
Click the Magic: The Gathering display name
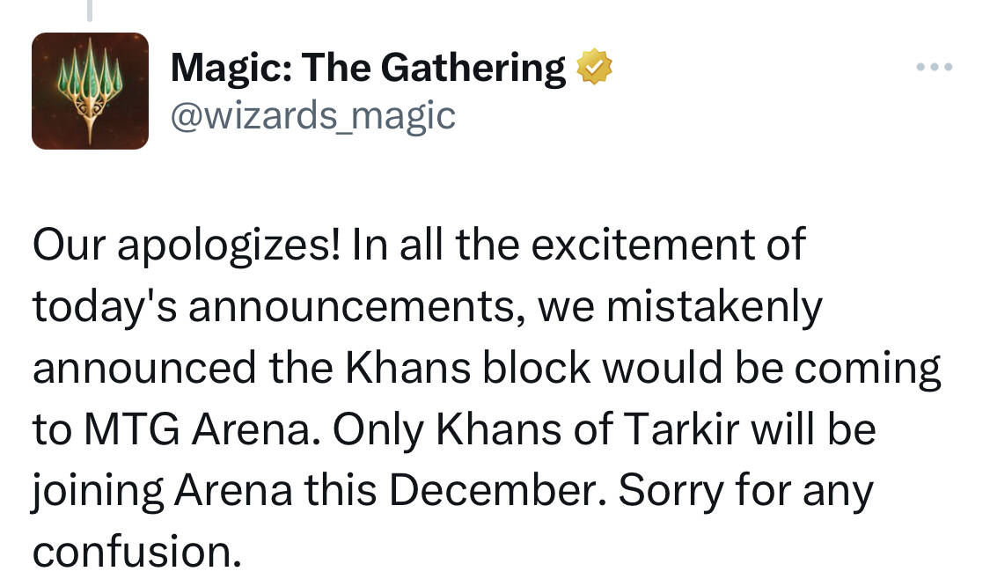(x=368, y=67)
